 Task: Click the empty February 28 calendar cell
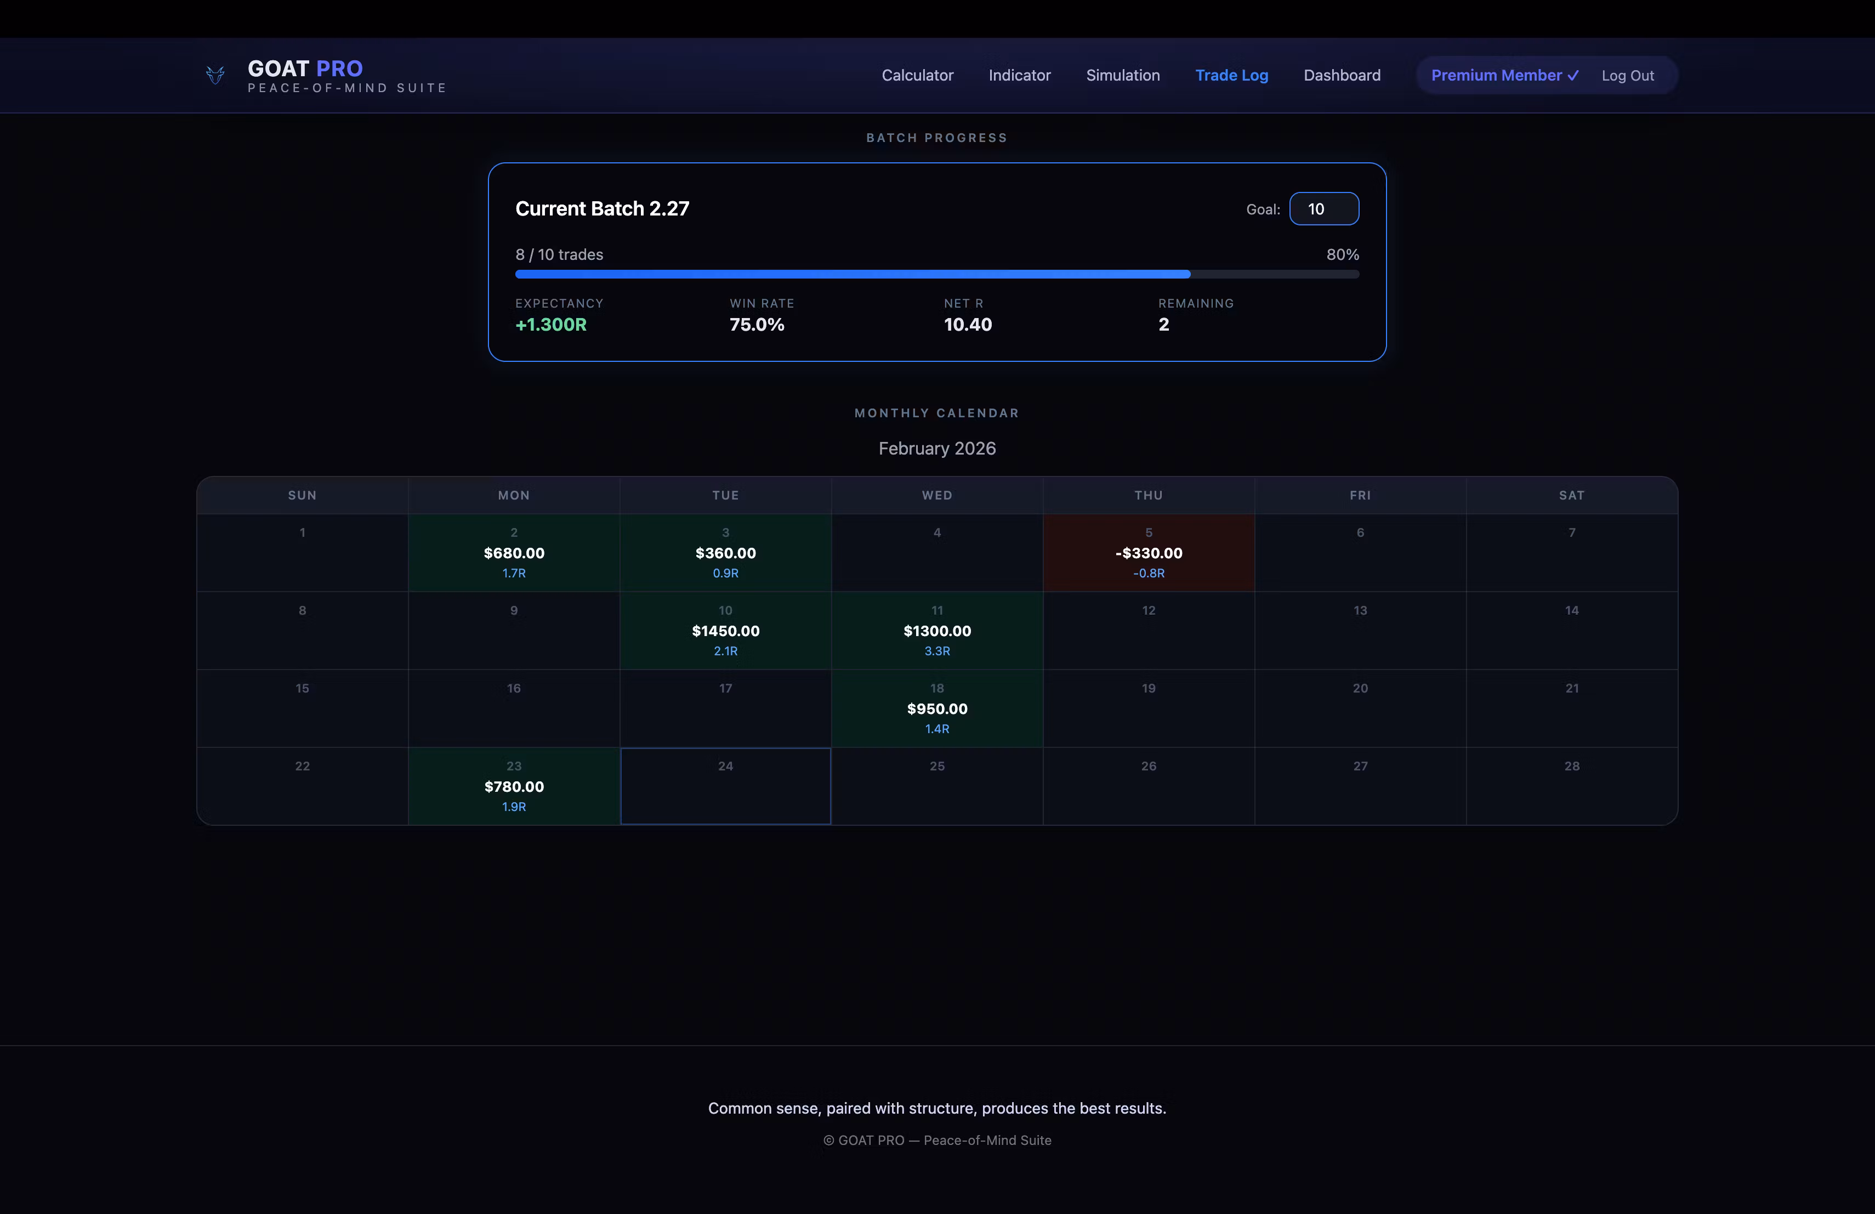(x=1572, y=786)
